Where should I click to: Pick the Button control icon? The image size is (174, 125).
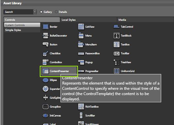pyautogui.click(x=45, y=44)
